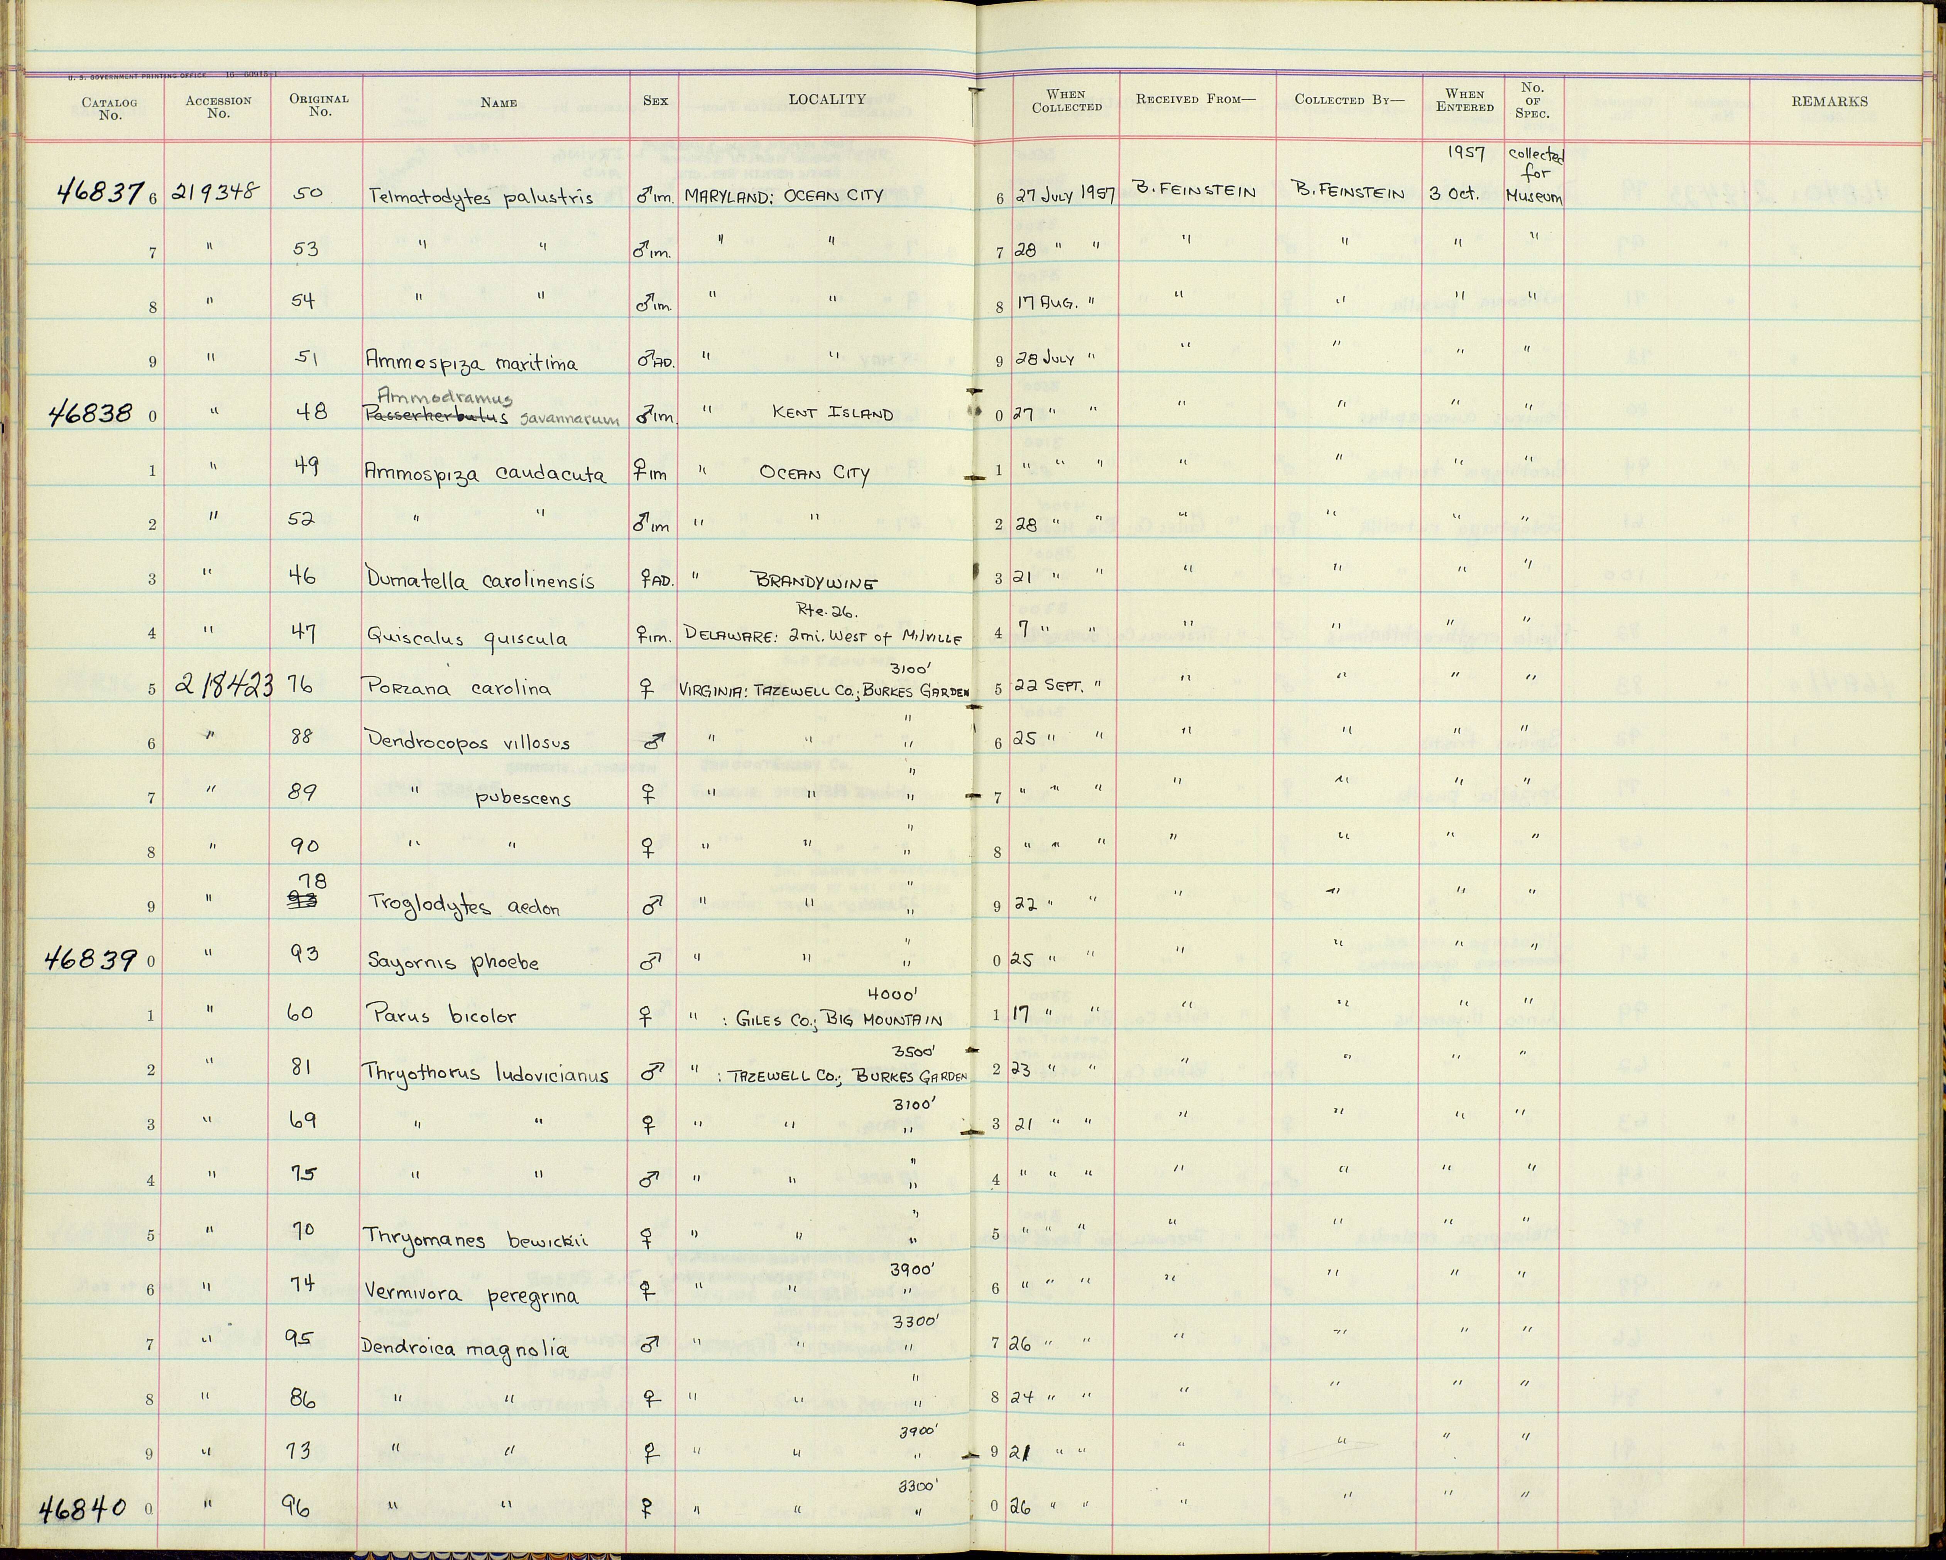The image size is (1946, 1560).
Task: Click the 'Received From—' column header
Action: (x=1195, y=99)
